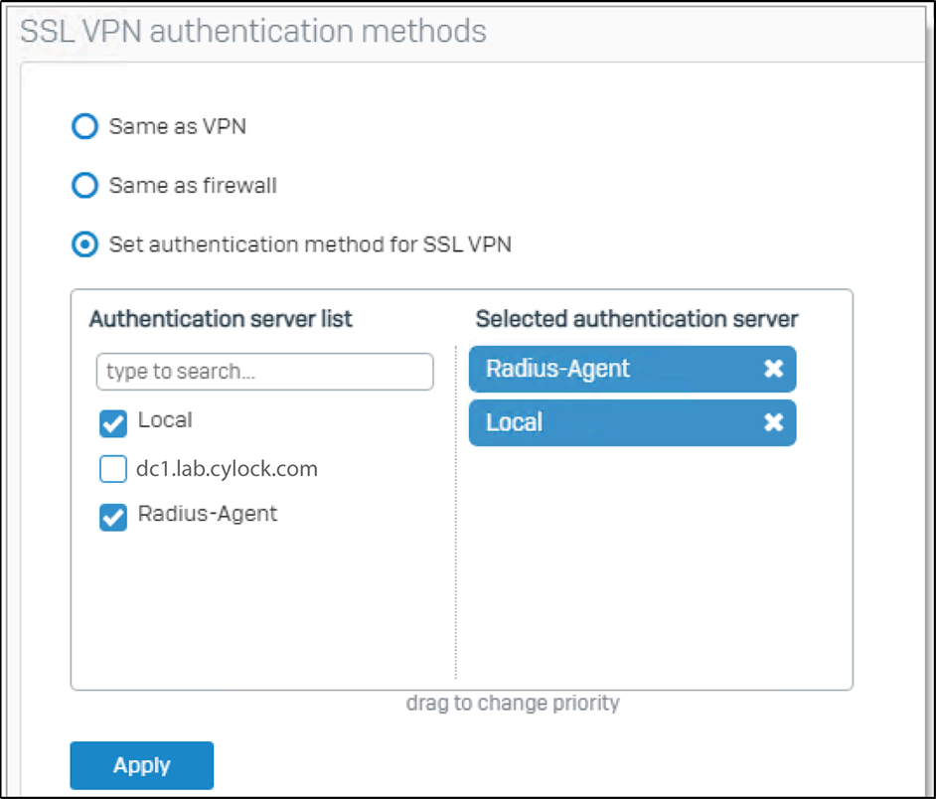The height and width of the screenshot is (799, 936).
Task: Untick the Radius-Agent checkbox in server list
Action: pos(113,517)
